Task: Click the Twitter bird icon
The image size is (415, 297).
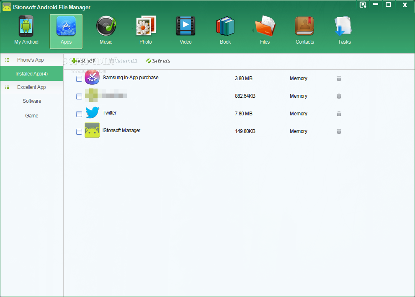Action: [92, 112]
